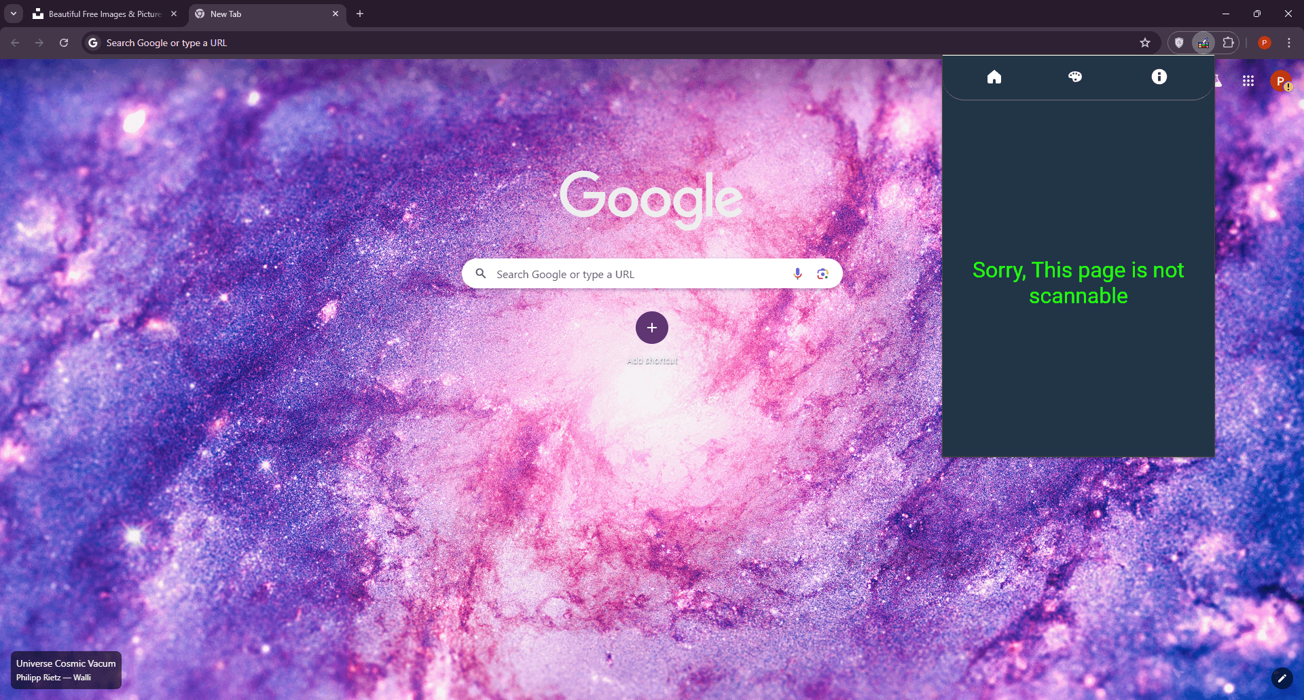This screenshot has height=700, width=1304.
Task: Open the tab search dropdown arrow
Action: [14, 14]
